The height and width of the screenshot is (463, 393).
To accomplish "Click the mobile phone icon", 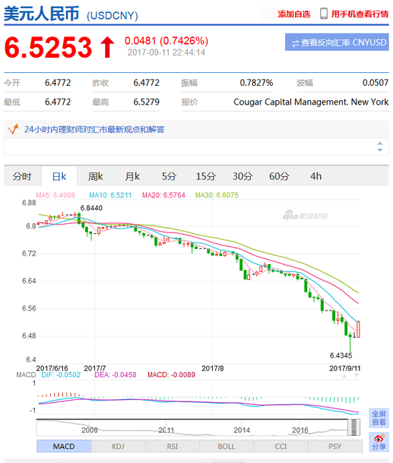I will click(x=324, y=14).
